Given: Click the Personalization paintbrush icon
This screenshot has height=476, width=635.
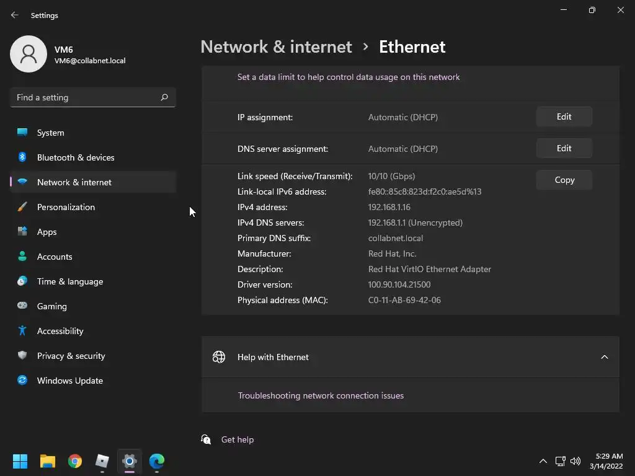Looking at the screenshot, I should pyautogui.click(x=22, y=207).
